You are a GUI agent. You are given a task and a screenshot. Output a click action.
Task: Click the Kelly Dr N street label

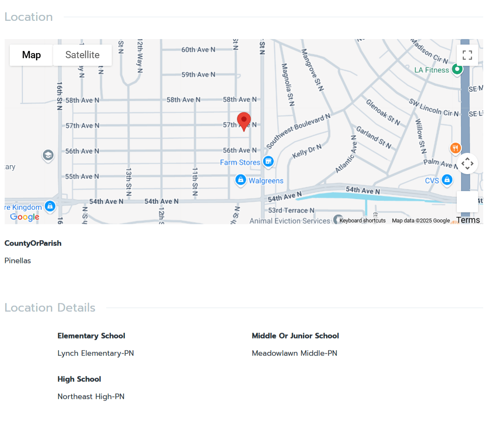point(307,152)
